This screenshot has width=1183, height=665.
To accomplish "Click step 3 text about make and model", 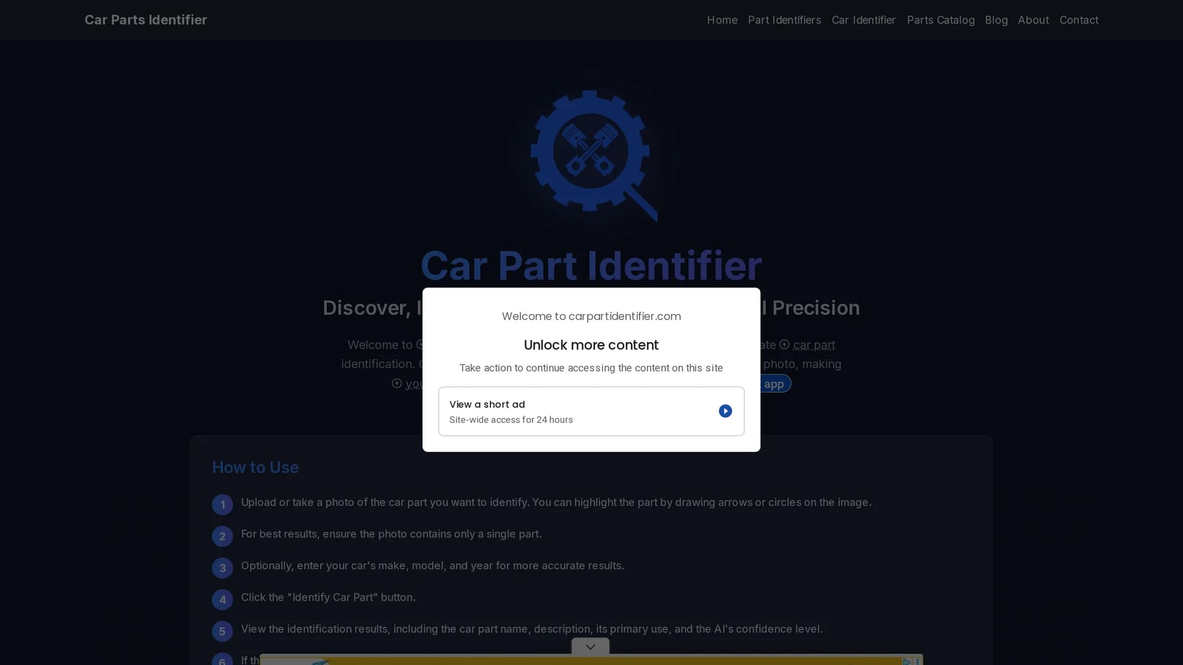I will pyautogui.click(x=433, y=565).
